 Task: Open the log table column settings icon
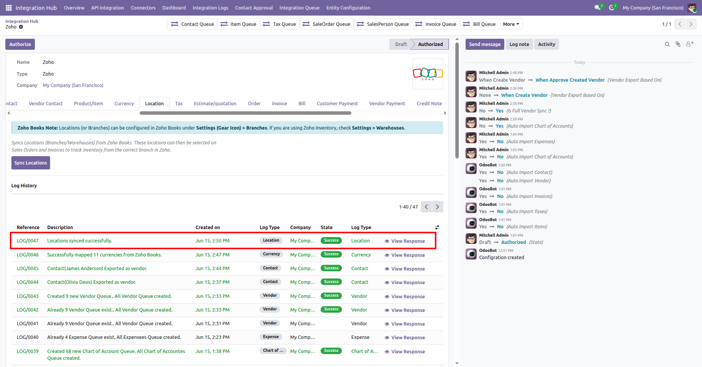(x=437, y=227)
